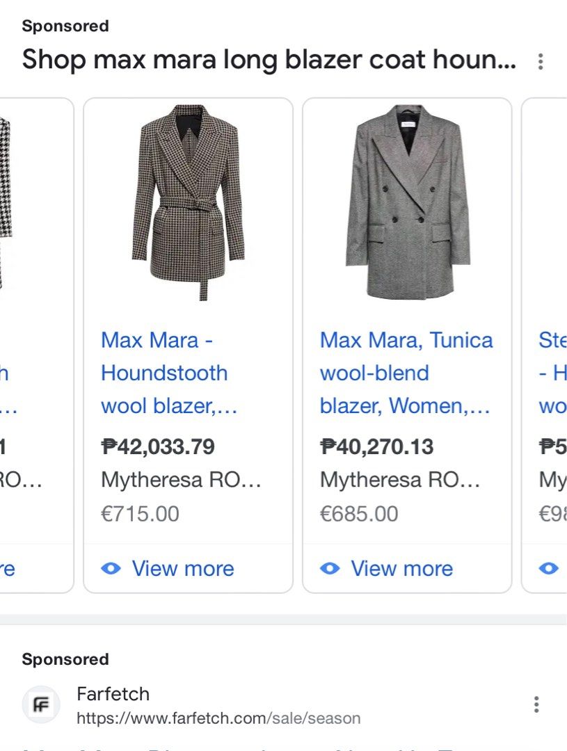567x751 pixels.
Task: Click Mytheresa seller under Tunica blazer
Action: pyautogui.click(x=400, y=479)
